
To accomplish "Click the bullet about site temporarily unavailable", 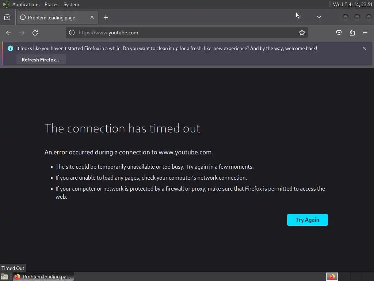I will [154, 167].
